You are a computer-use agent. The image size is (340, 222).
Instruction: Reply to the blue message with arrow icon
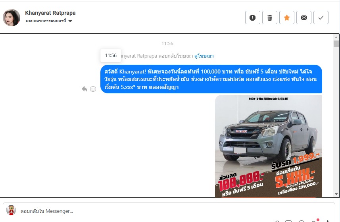[x=85, y=89]
